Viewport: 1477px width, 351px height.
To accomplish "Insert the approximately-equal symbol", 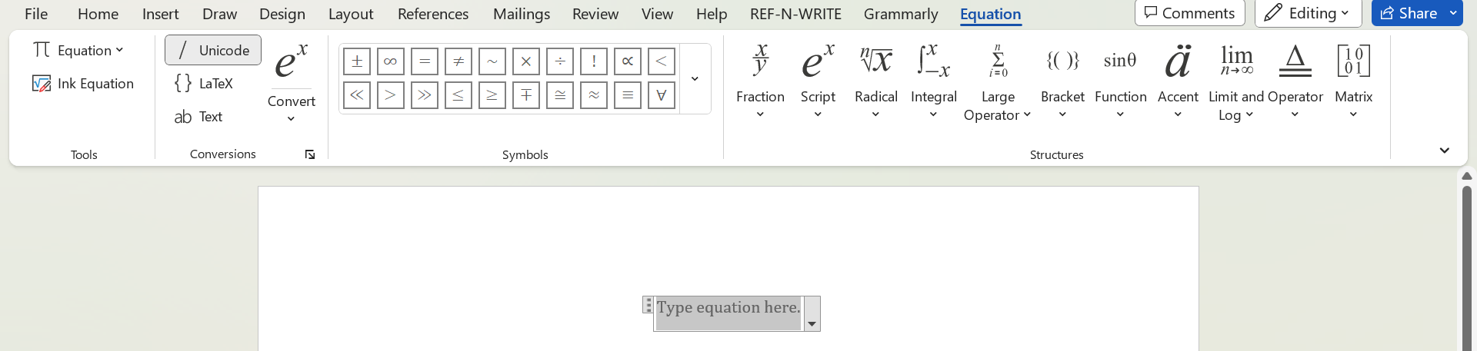I will click(594, 95).
